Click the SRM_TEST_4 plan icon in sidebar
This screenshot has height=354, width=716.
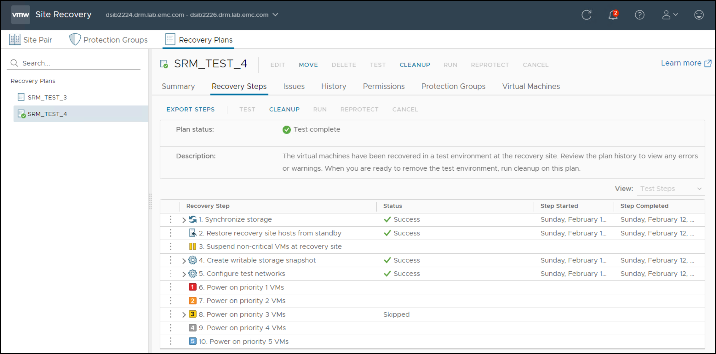pyautogui.click(x=21, y=114)
